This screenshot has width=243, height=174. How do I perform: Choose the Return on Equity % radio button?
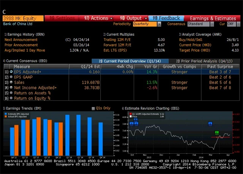(x=11, y=98)
